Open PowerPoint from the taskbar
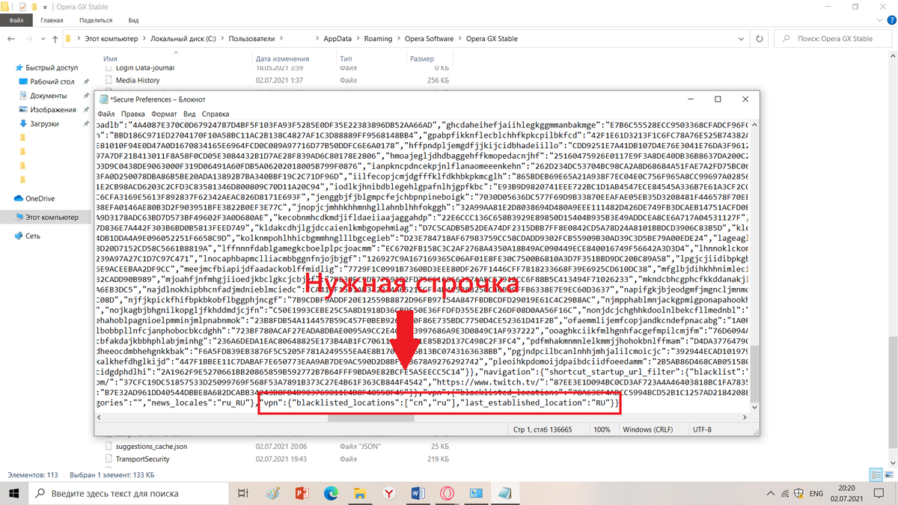The image size is (898, 505). [x=302, y=493]
